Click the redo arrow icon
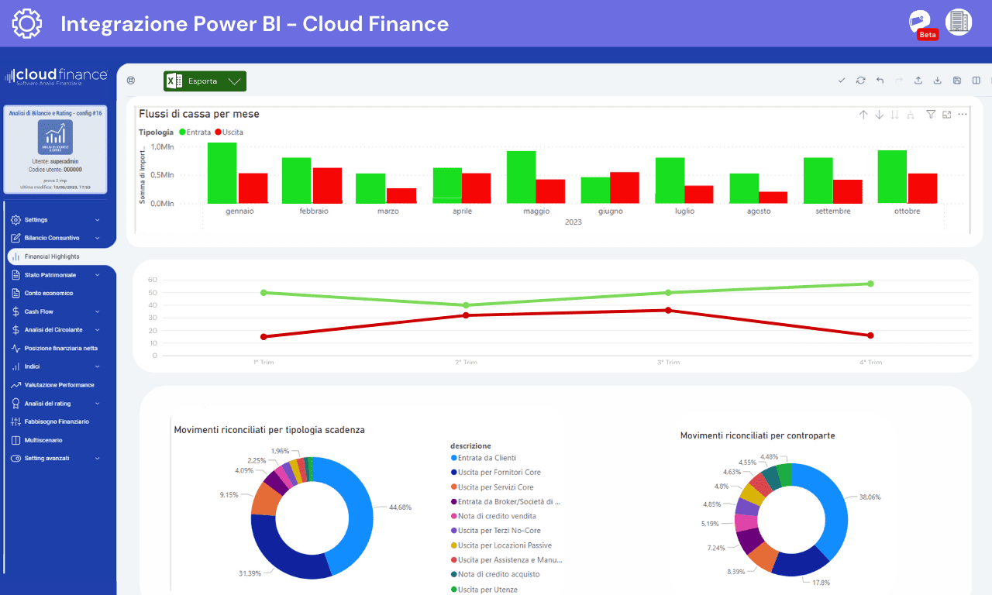The width and height of the screenshot is (992, 595). point(899,81)
